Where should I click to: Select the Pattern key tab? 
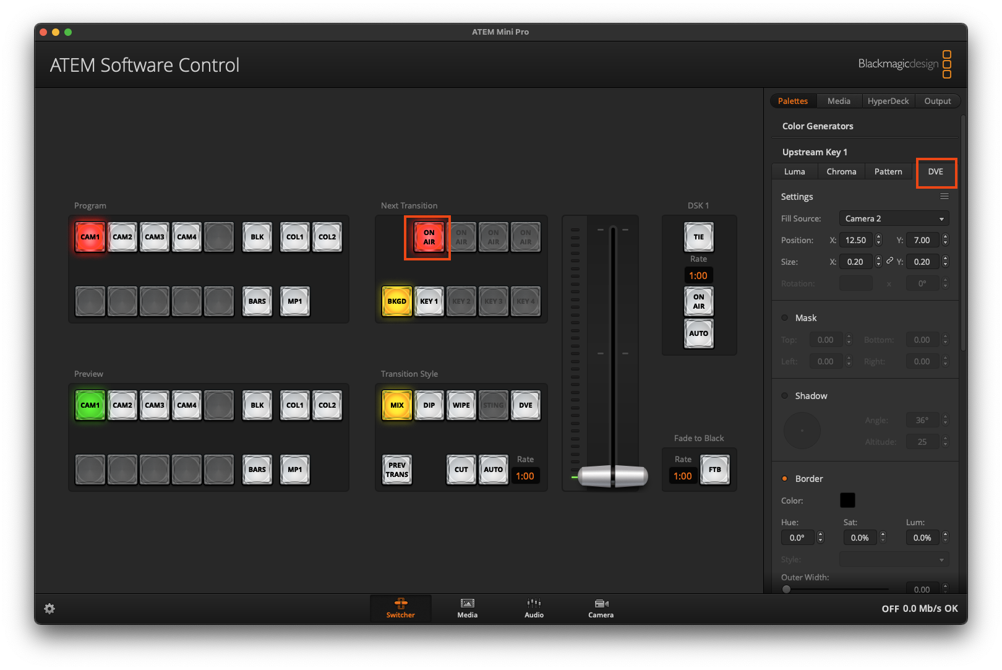pyautogui.click(x=888, y=171)
